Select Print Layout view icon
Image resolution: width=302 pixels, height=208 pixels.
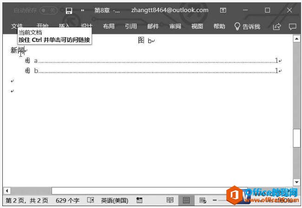(186, 200)
